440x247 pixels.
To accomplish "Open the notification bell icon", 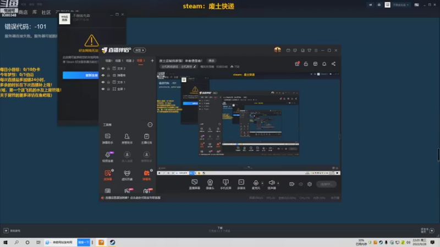I will click(x=324, y=64).
